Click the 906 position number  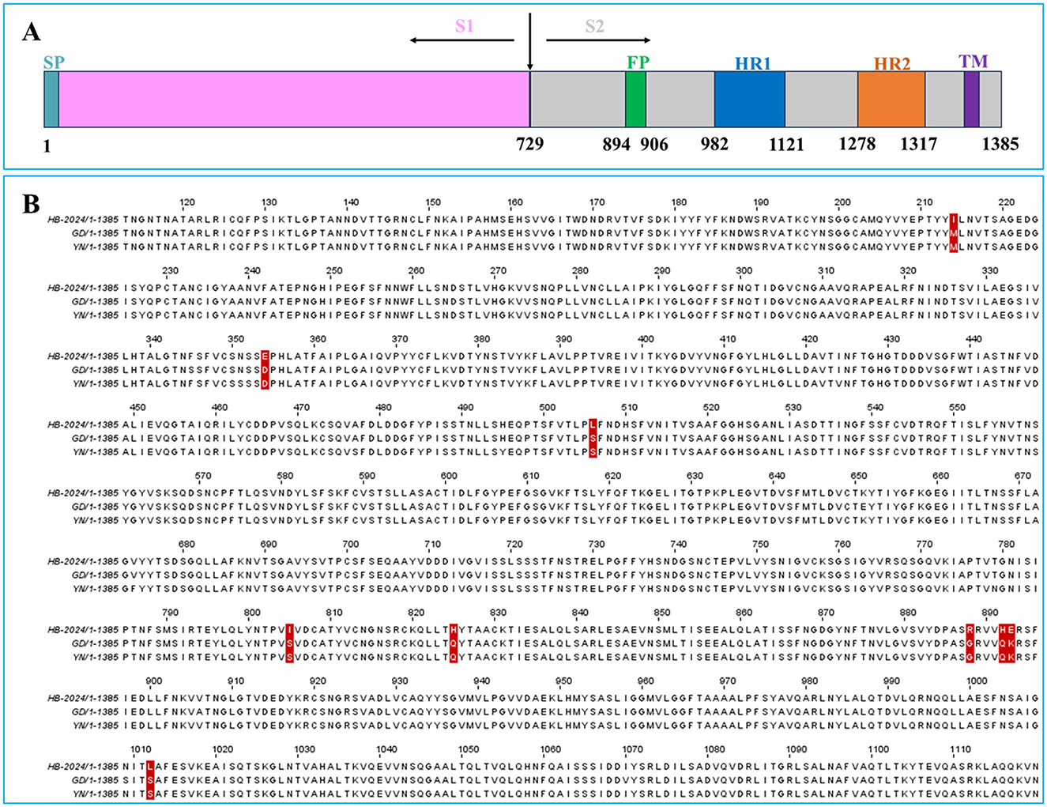click(x=654, y=144)
